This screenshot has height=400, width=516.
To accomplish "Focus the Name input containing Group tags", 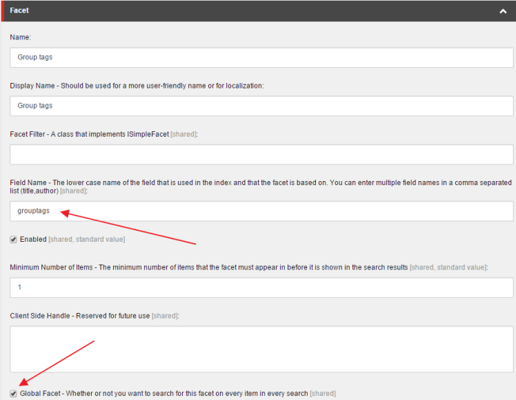I will (x=261, y=57).
